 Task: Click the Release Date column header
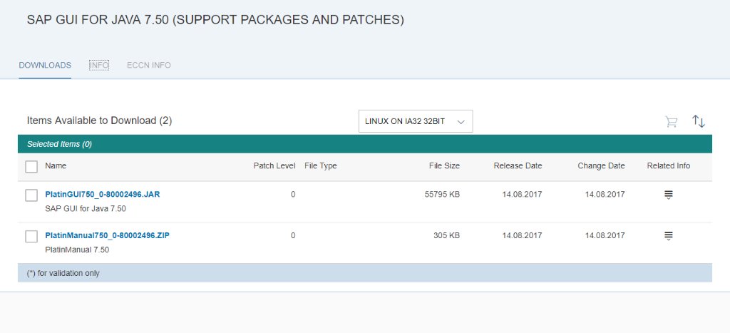coord(518,166)
